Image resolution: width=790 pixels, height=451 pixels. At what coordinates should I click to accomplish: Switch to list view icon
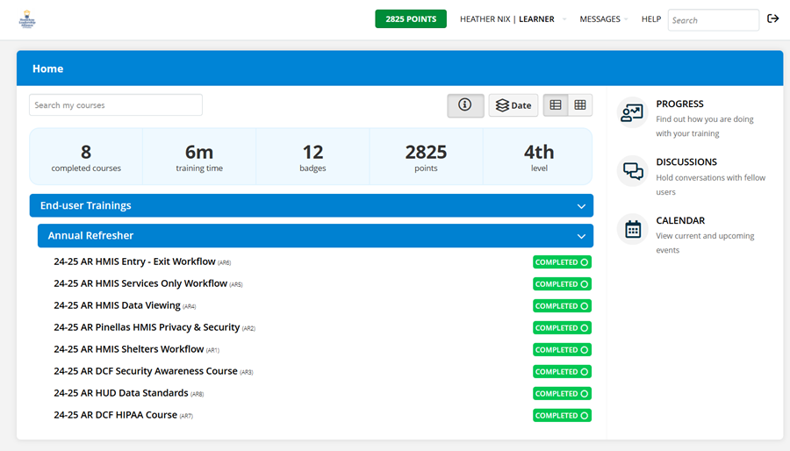point(556,105)
